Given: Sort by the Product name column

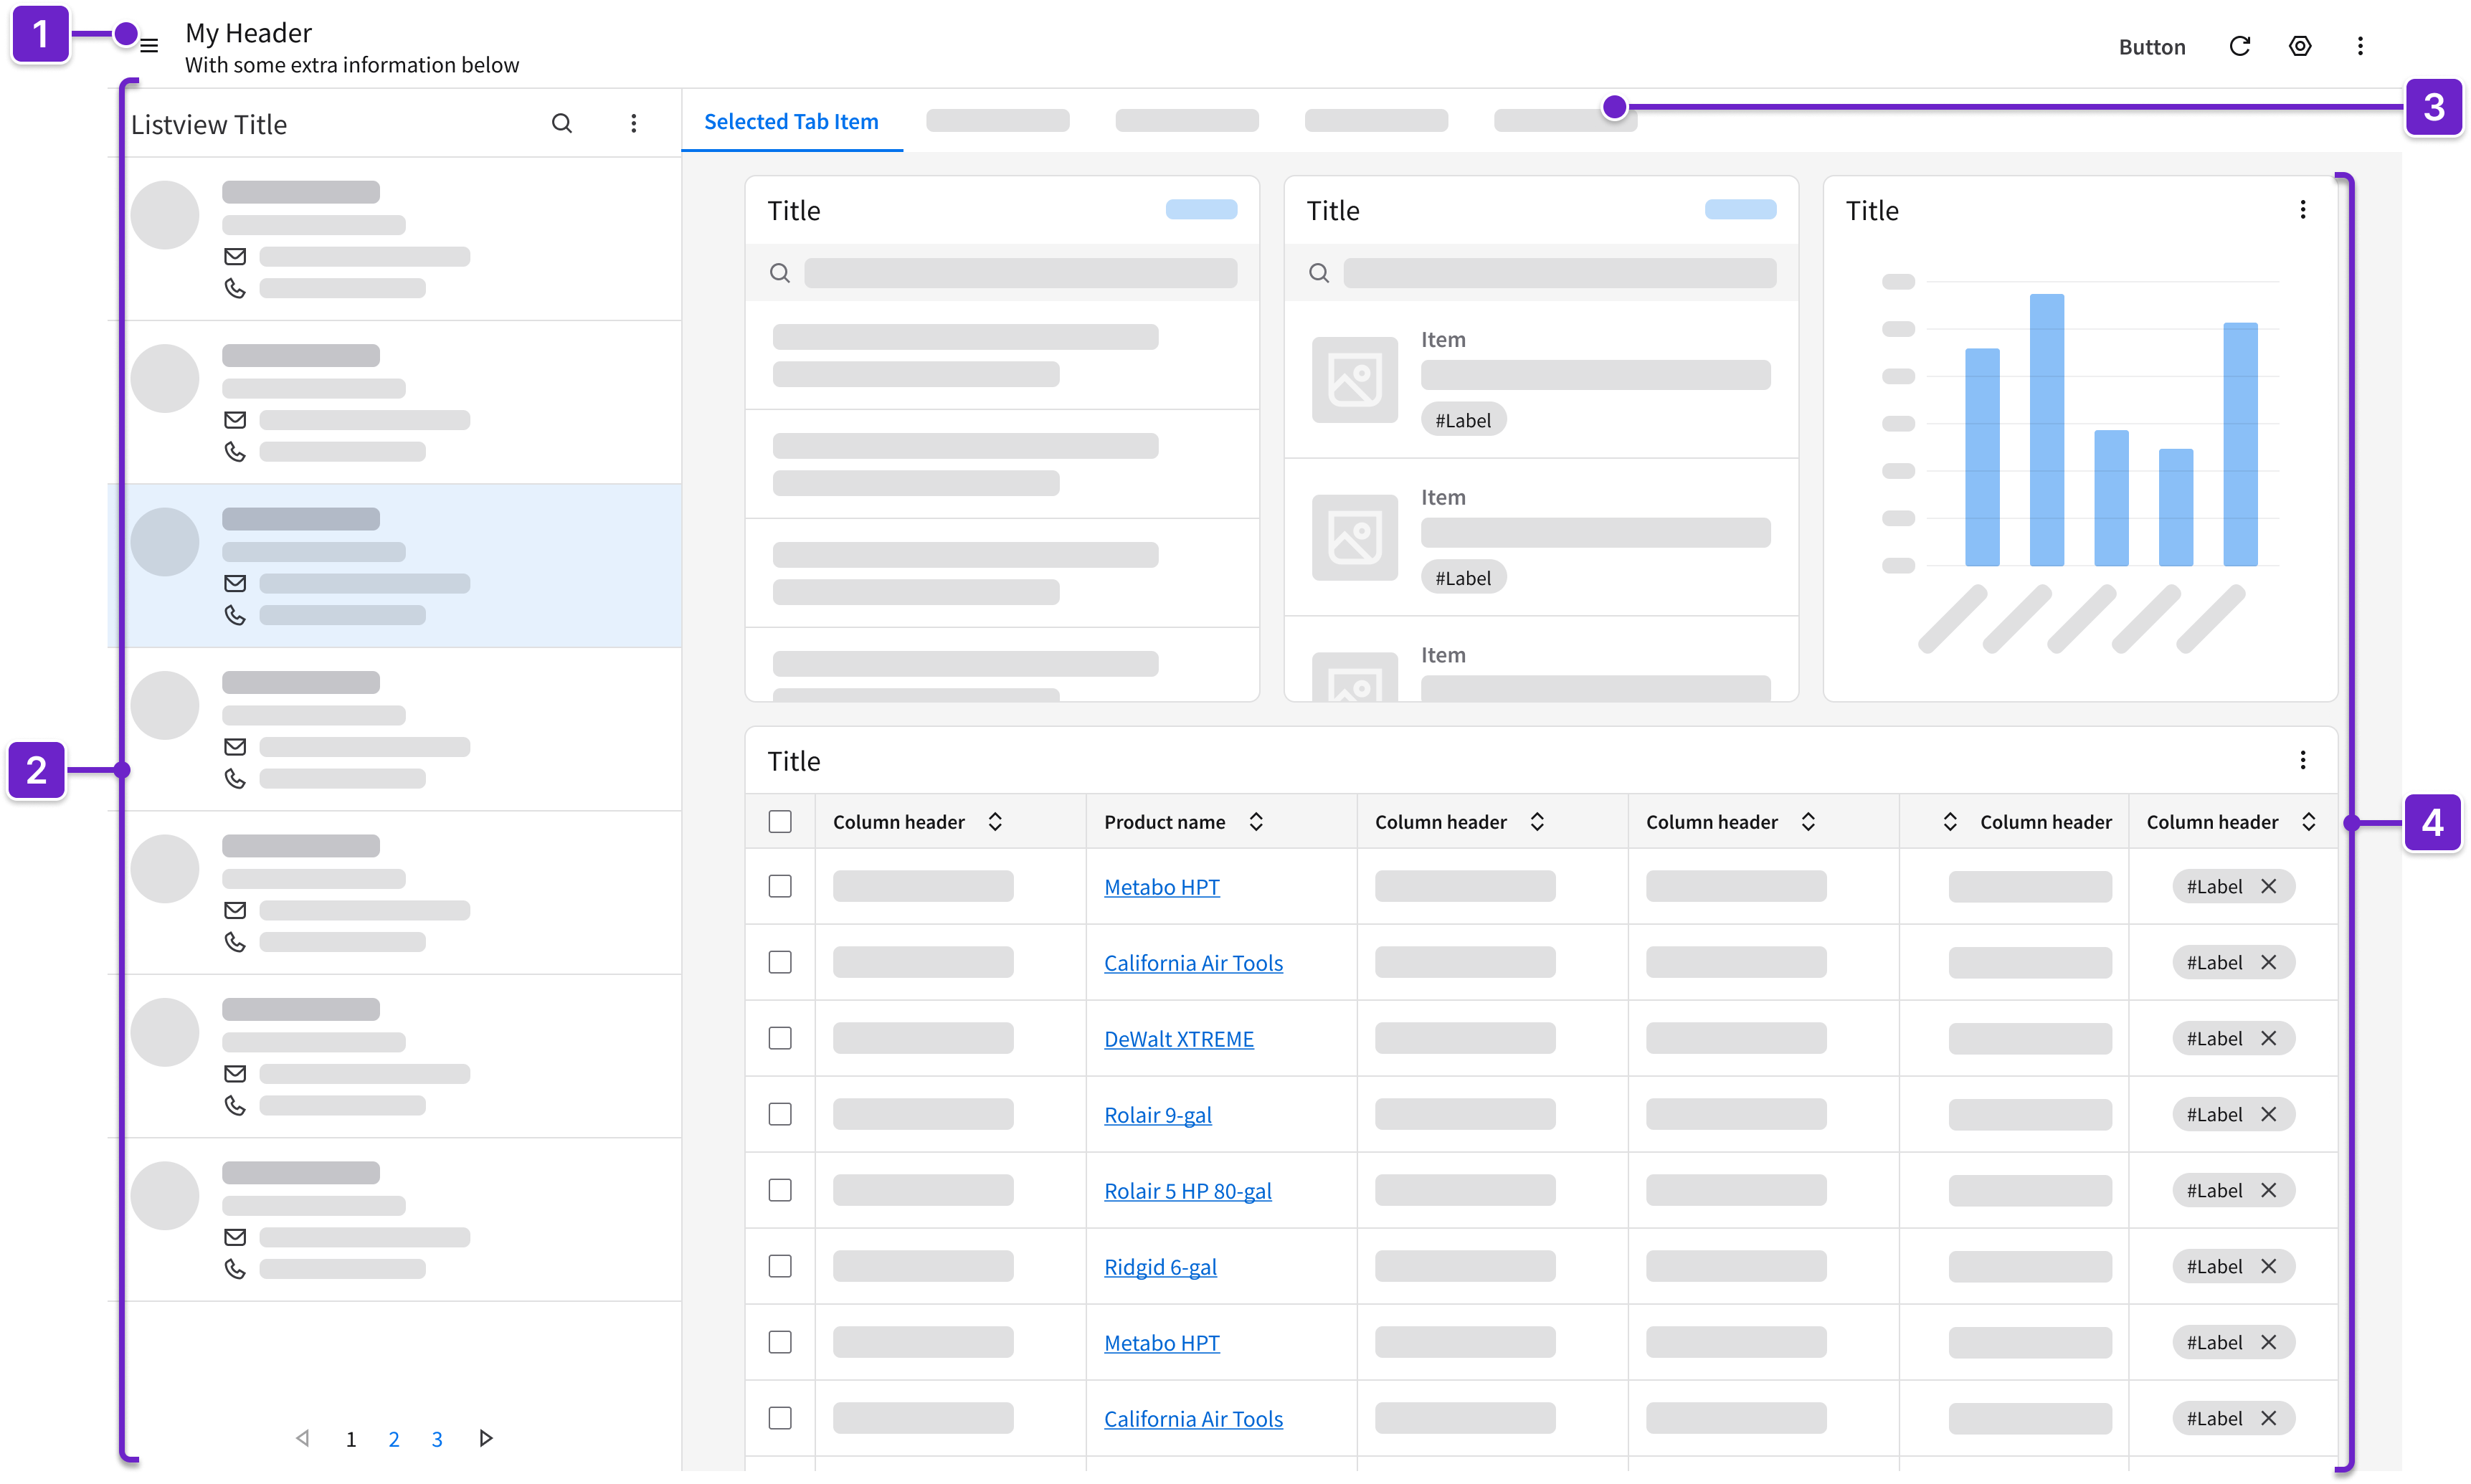Looking at the screenshot, I should [x=1256, y=822].
